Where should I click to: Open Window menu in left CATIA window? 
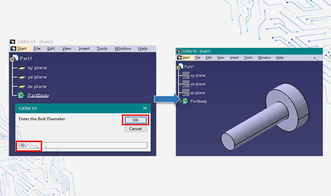pyautogui.click(x=123, y=48)
